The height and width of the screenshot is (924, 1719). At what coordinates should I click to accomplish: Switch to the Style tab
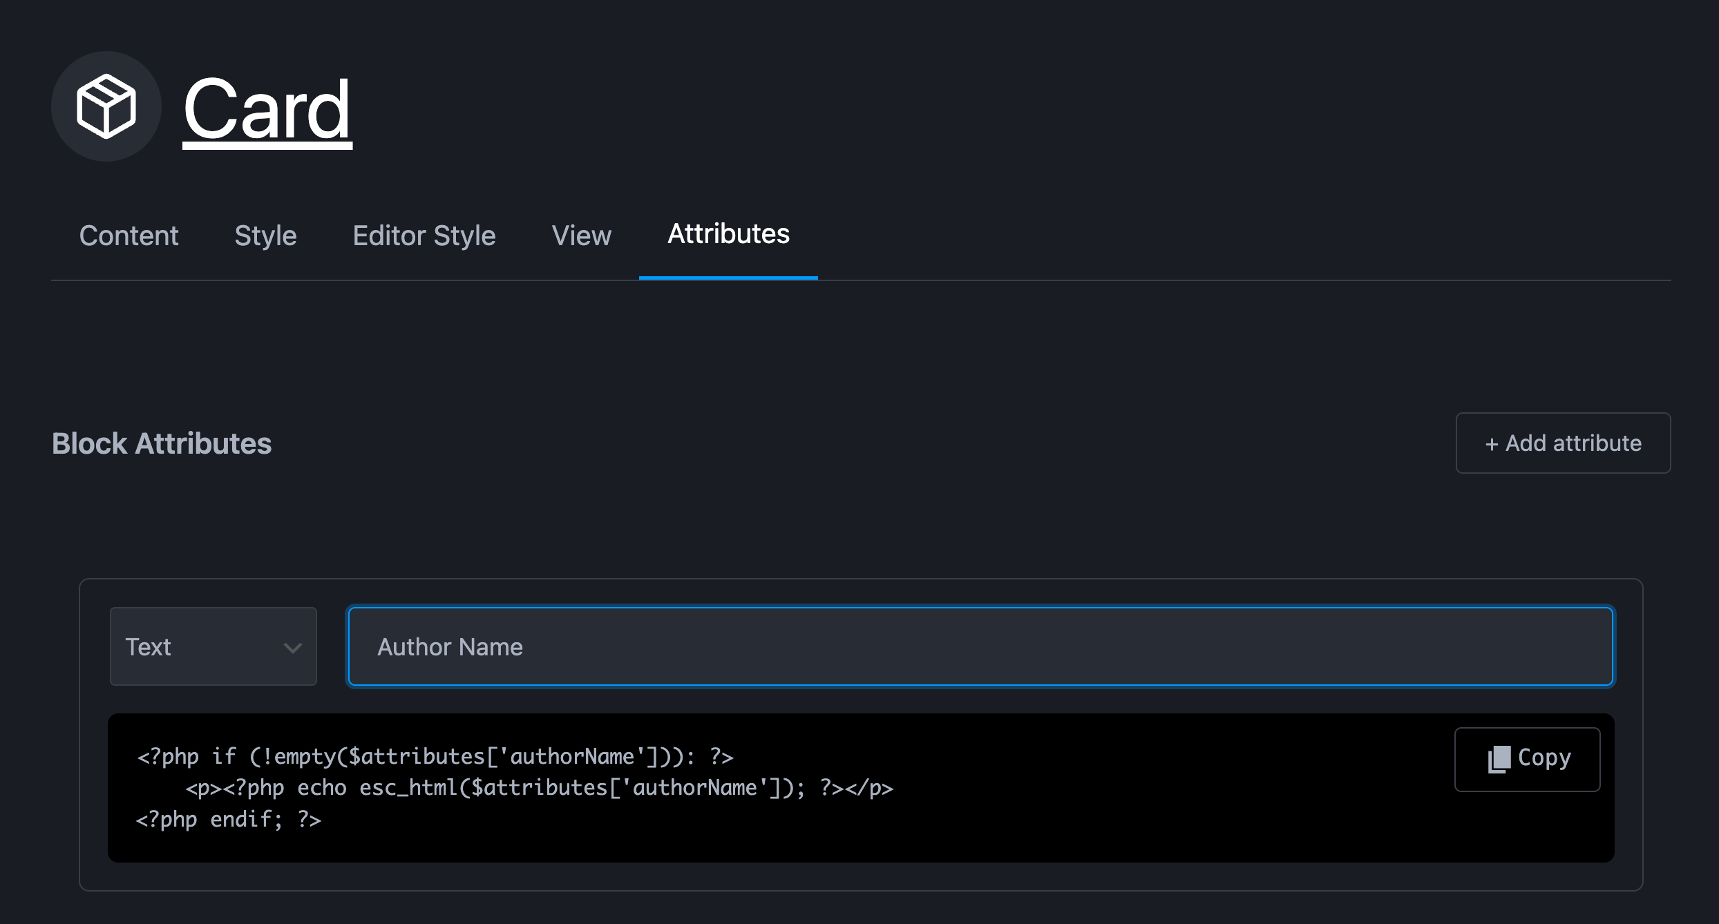pos(265,236)
